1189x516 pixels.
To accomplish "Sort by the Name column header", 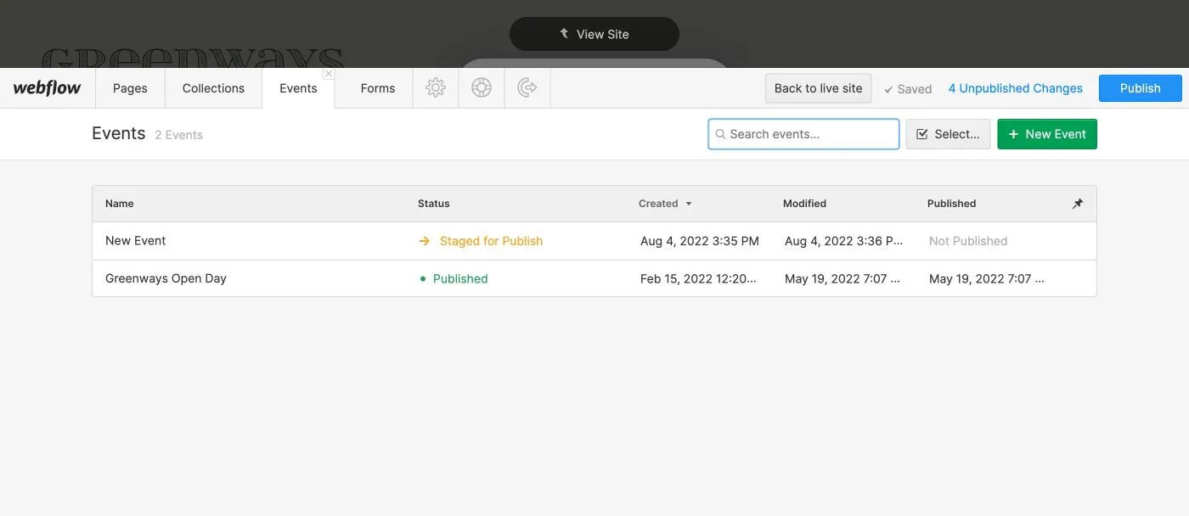I will (120, 204).
